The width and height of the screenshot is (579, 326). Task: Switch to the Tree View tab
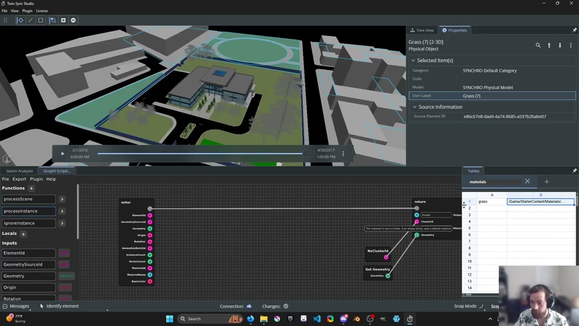coord(422,30)
